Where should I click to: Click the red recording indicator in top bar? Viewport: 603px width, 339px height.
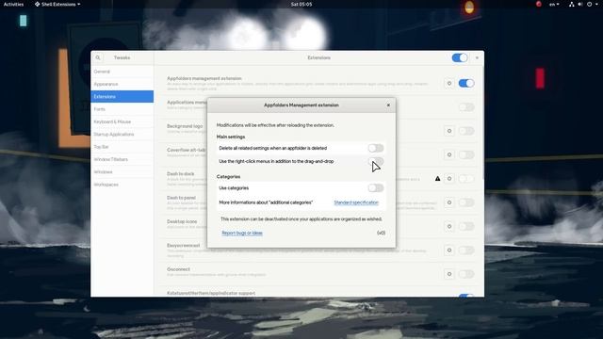pos(538,4)
